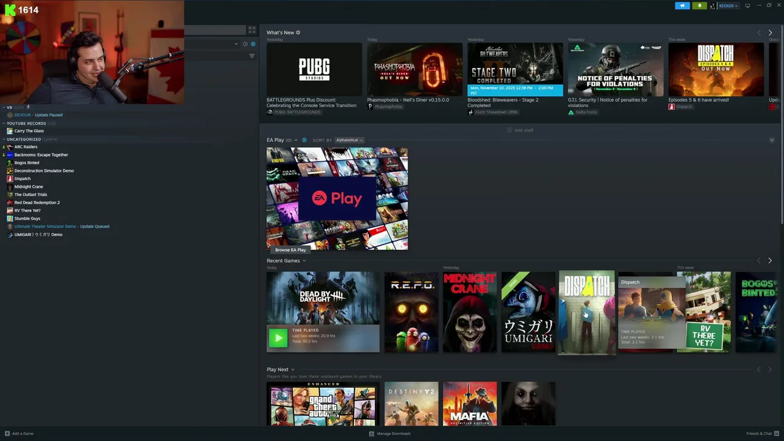This screenshot has width=784, height=441.
Task: Open the announcements megaphone button
Action: [x=682, y=6]
